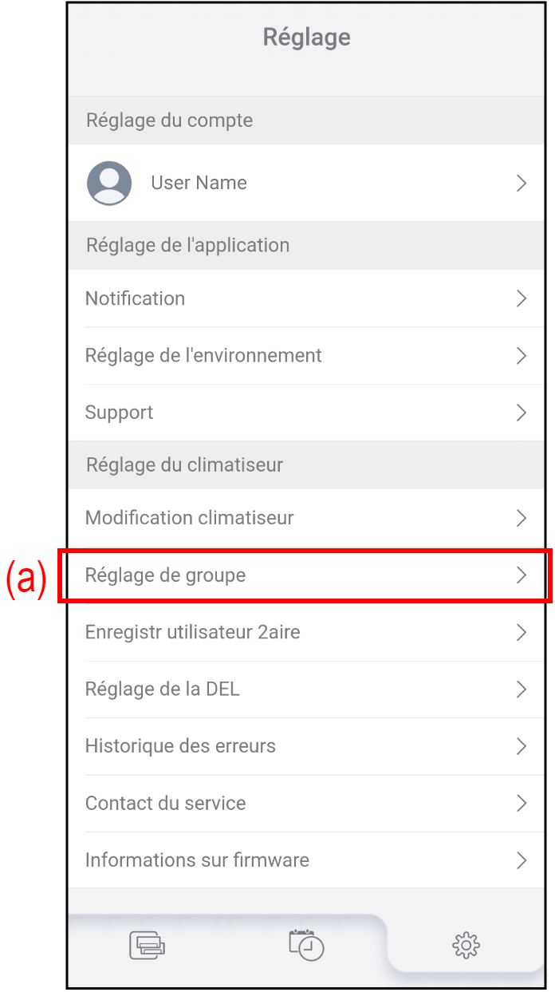The height and width of the screenshot is (992, 555).
Task: Open the schedule timer tab icon
Action: (x=306, y=944)
